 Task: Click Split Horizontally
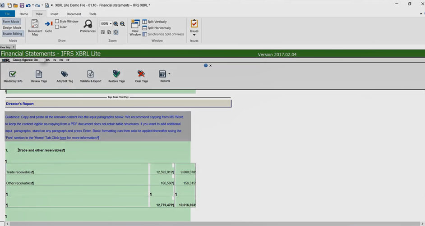[x=157, y=28]
